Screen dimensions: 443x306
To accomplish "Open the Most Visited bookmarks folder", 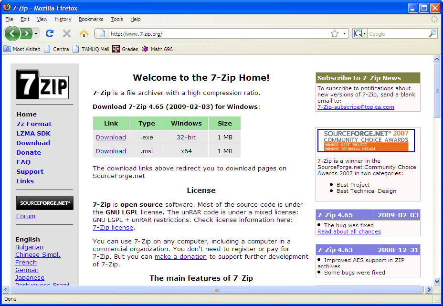I will pos(22,49).
